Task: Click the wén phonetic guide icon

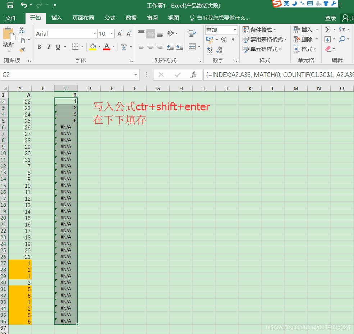Action: [x=124, y=46]
